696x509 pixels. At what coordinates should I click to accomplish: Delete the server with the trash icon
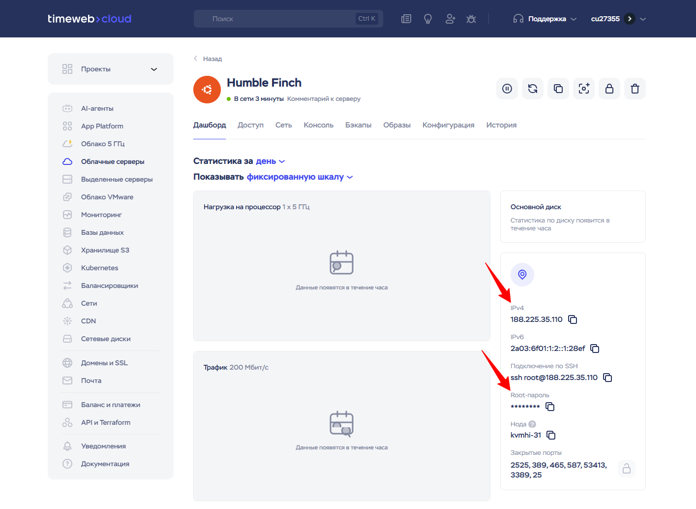coord(635,89)
